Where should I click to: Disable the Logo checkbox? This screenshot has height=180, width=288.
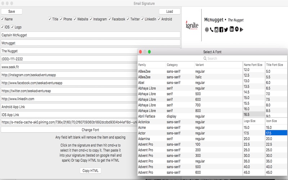13,27
